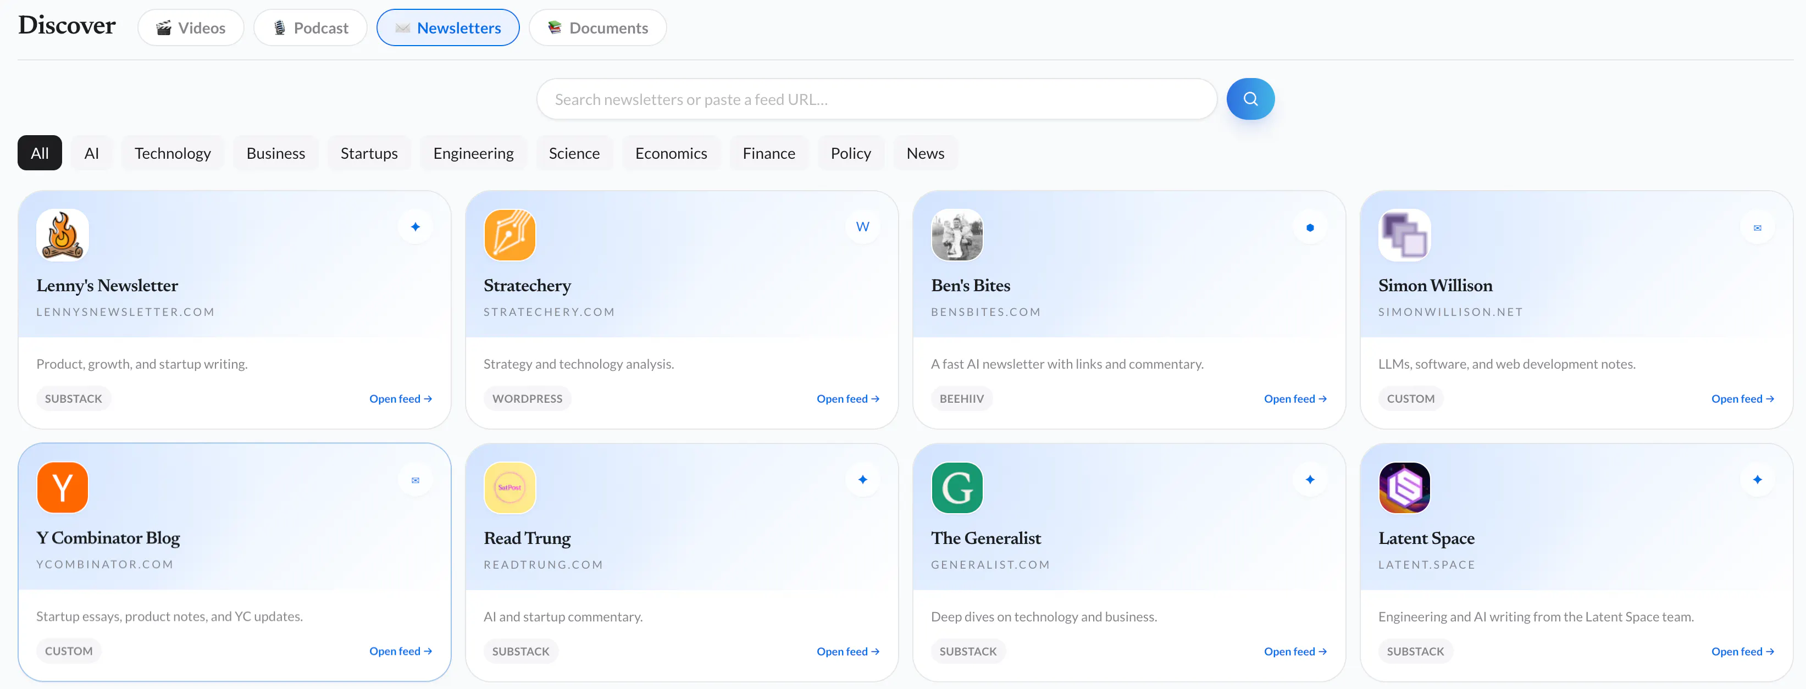1806x689 pixels.
Task: Open Lenny's Newsletter flame logo
Action: pyautogui.click(x=63, y=235)
